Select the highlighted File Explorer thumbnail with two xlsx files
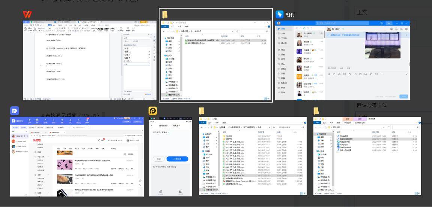Image resolution: width=432 pixels, height=207 pixels. 216,61
